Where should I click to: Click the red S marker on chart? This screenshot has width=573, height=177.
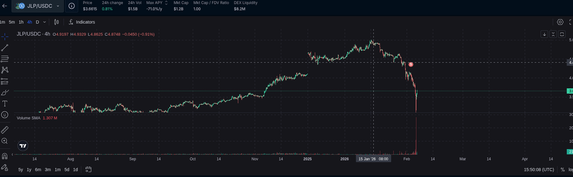(411, 64)
